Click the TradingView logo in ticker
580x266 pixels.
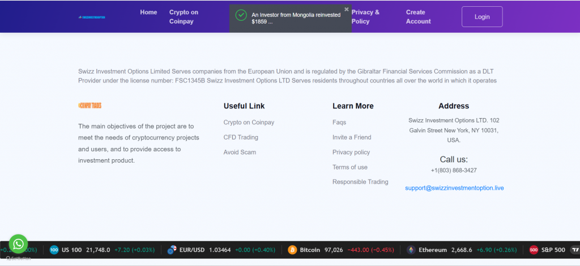[x=575, y=250]
